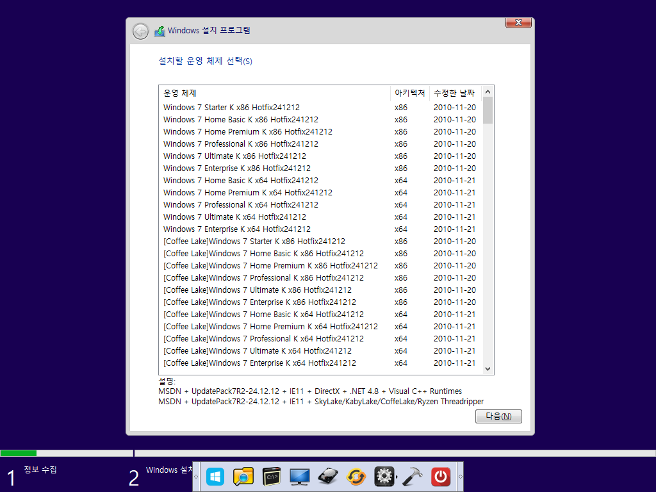Select Windows 7 Home Basic K x86 row
The width and height of the screenshot is (656, 492).
pos(320,120)
